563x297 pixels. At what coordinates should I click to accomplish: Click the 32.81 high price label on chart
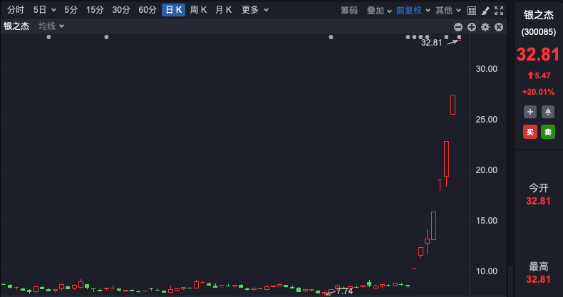pyautogui.click(x=432, y=43)
